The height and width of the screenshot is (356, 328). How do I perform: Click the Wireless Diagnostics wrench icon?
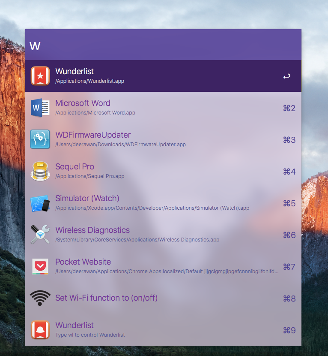point(40,235)
